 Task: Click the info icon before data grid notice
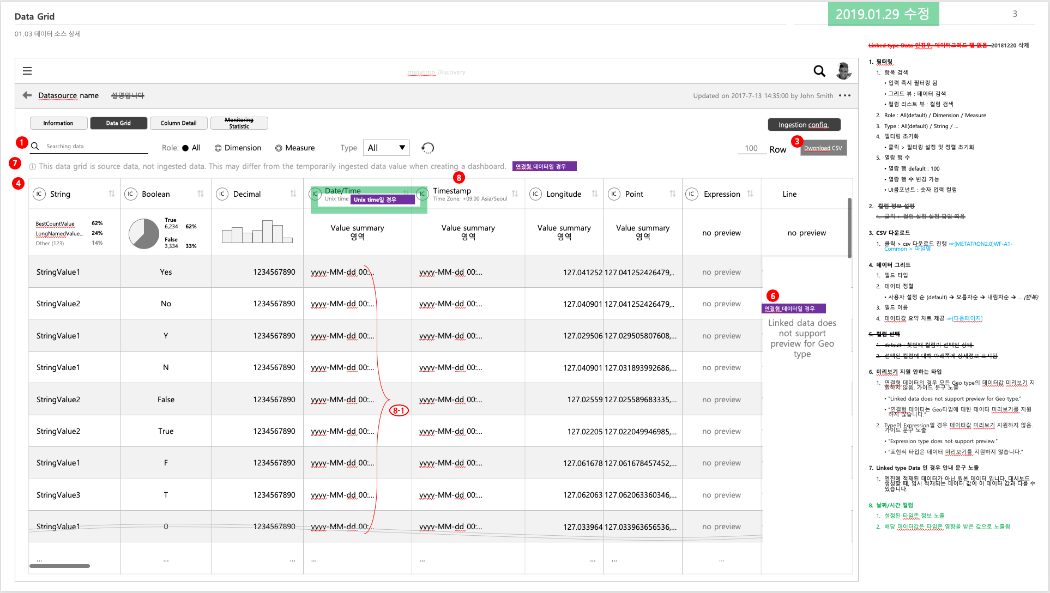(33, 167)
